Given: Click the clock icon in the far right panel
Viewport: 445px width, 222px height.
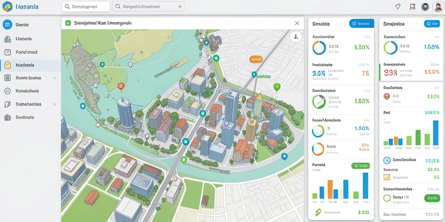Looking at the screenshot, I should [x=387, y=160].
